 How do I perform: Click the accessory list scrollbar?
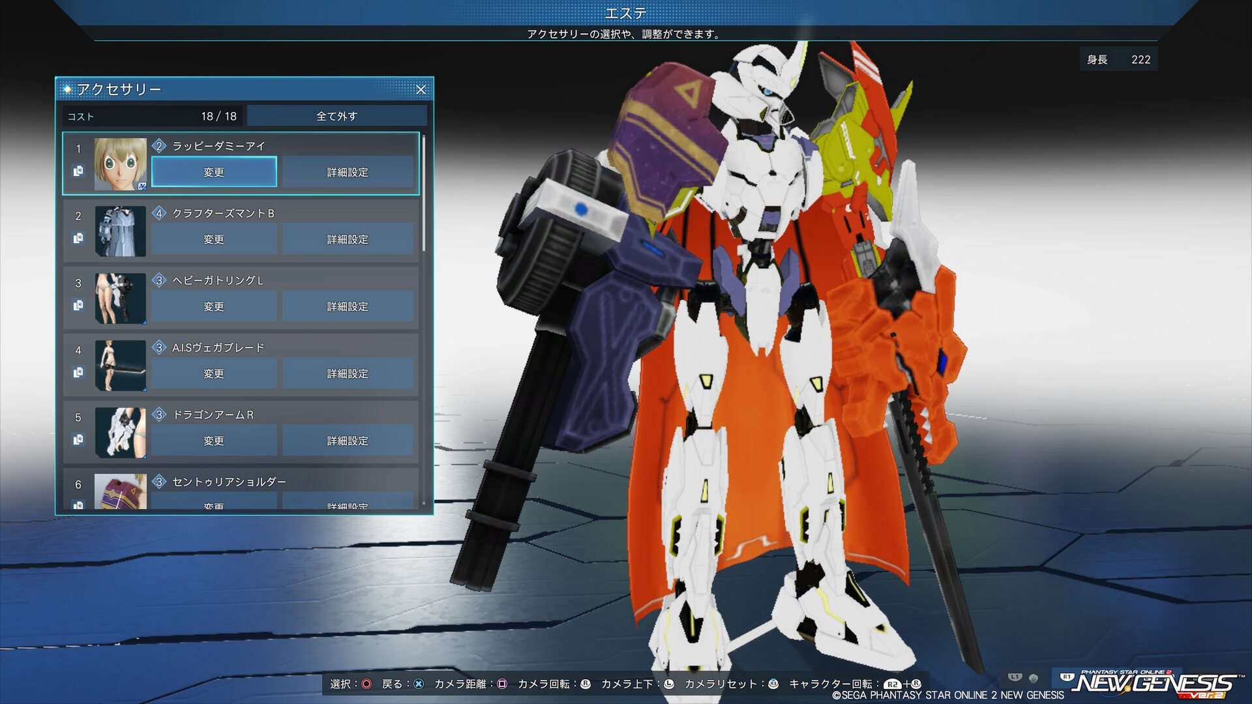click(x=424, y=193)
